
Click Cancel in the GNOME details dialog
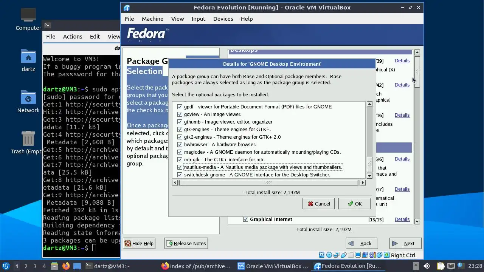(318, 204)
